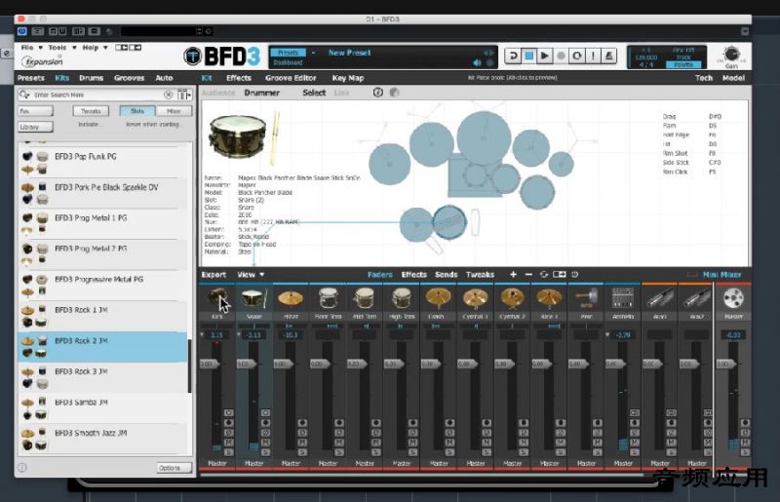The image size is (780, 502).
Task: Click the browser layout icon beside search
Action: coord(184,95)
